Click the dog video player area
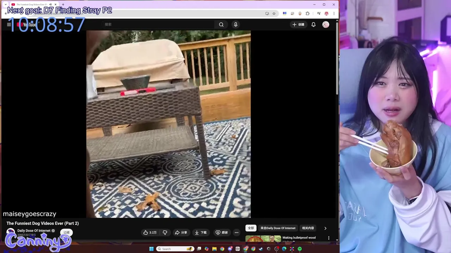Image resolution: width=451 pixels, height=253 pixels. pyautogui.click(x=168, y=124)
